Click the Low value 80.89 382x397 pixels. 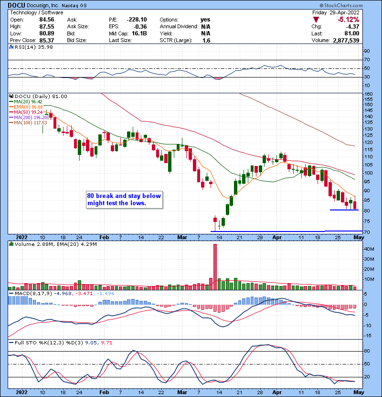click(x=46, y=33)
